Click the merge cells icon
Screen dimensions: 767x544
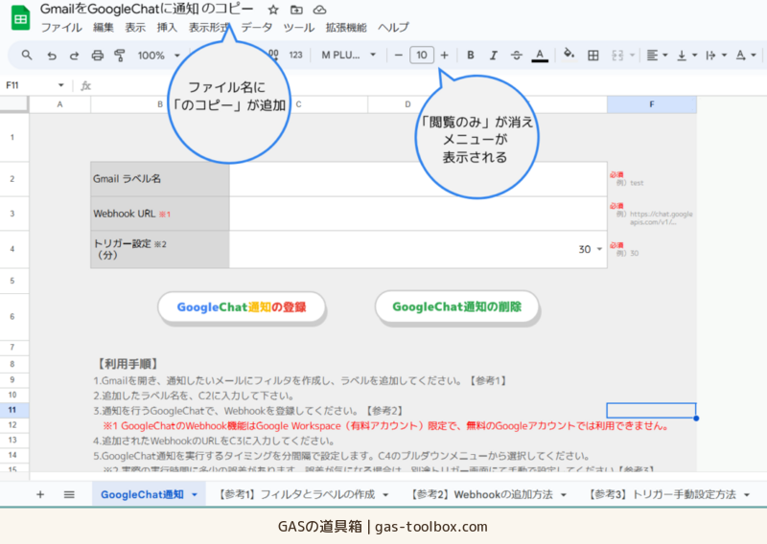(617, 56)
